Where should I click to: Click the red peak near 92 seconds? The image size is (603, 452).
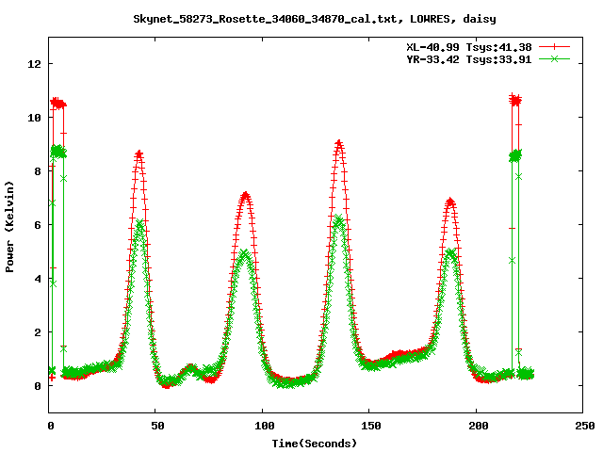coord(245,196)
